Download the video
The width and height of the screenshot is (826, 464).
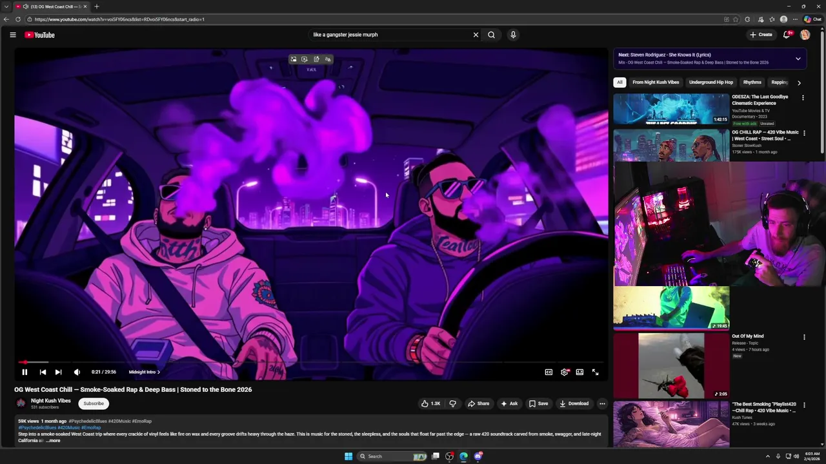click(x=574, y=403)
